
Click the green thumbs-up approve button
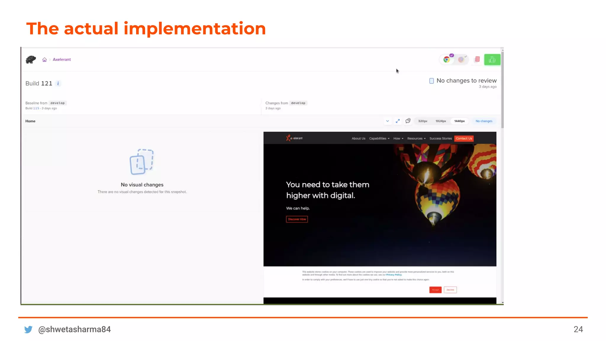pyautogui.click(x=492, y=59)
